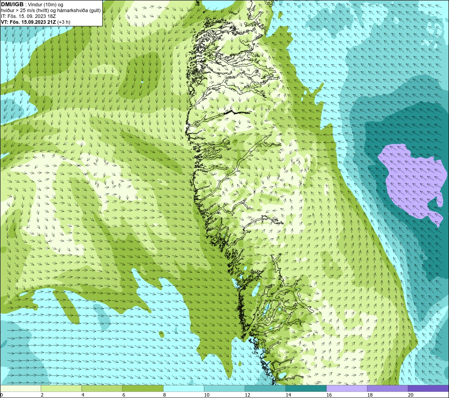This screenshot has width=449, height=398.
Task: Click the legend scale label 16
Action: (329, 395)
